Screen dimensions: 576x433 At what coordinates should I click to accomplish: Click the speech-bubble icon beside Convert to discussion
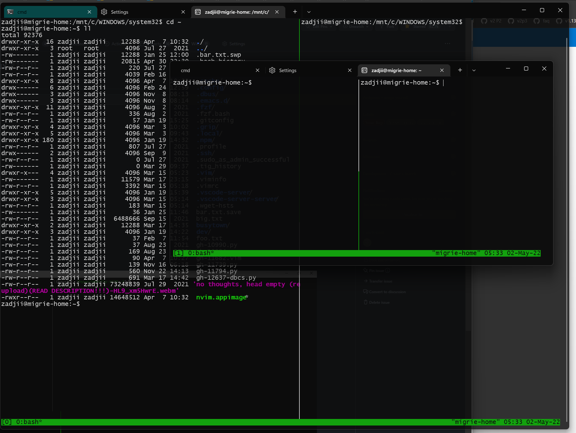click(x=365, y=292)
